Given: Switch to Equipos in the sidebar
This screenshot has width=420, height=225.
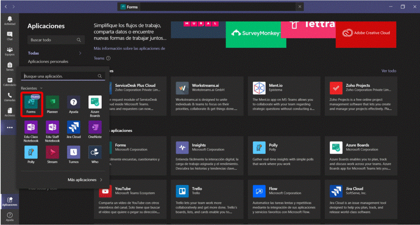Looking at the screenshot, I should [9, 52].
